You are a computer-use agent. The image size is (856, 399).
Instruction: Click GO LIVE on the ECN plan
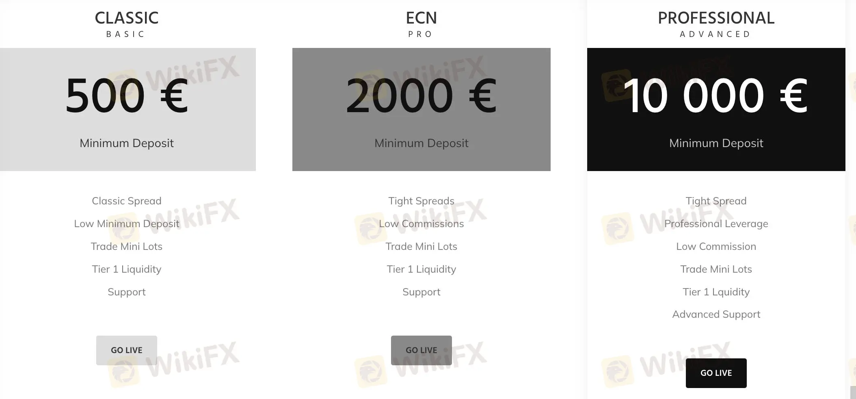pos(421,350)
